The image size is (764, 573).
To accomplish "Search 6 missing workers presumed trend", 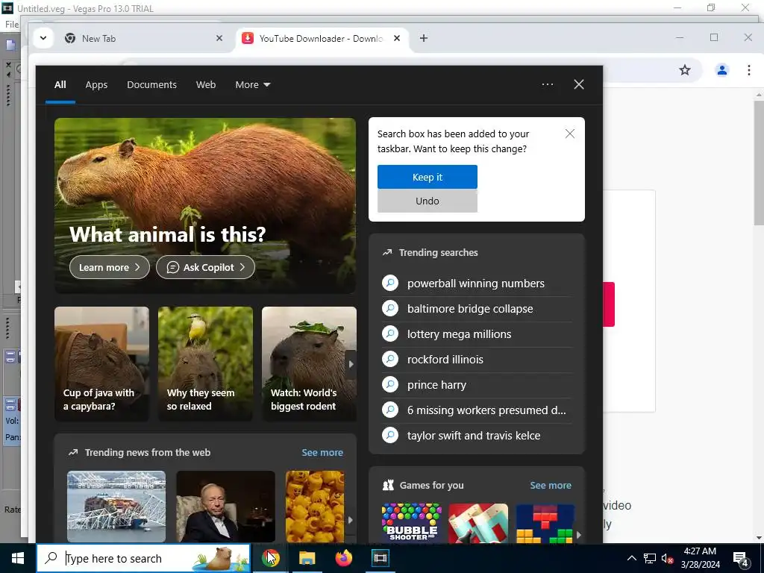I will tap(477, 410).
